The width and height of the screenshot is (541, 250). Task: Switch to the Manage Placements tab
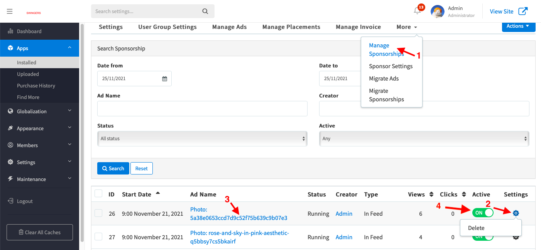point(291,27)
